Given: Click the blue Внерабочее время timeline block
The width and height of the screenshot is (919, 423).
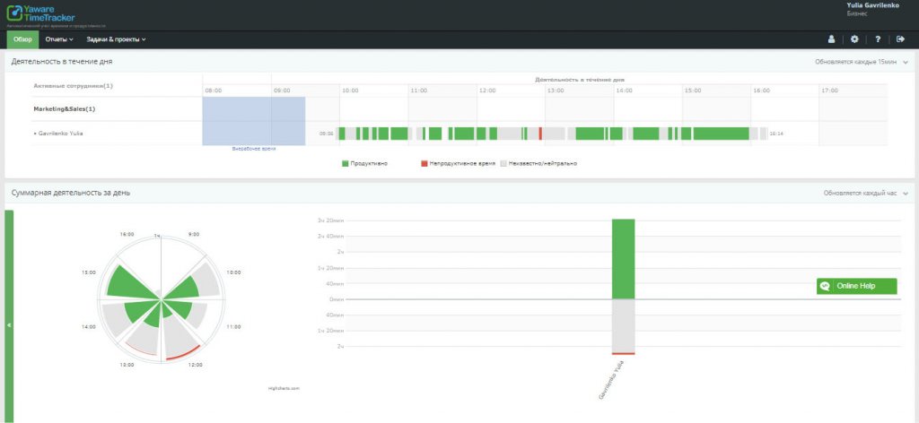Looking at the screenshot, I should (254, 120).
